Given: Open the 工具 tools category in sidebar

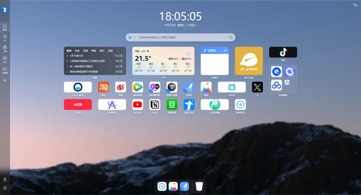Looking at the screenshot, I should [x=5, y=48].
